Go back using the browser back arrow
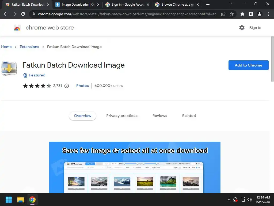 6,14
